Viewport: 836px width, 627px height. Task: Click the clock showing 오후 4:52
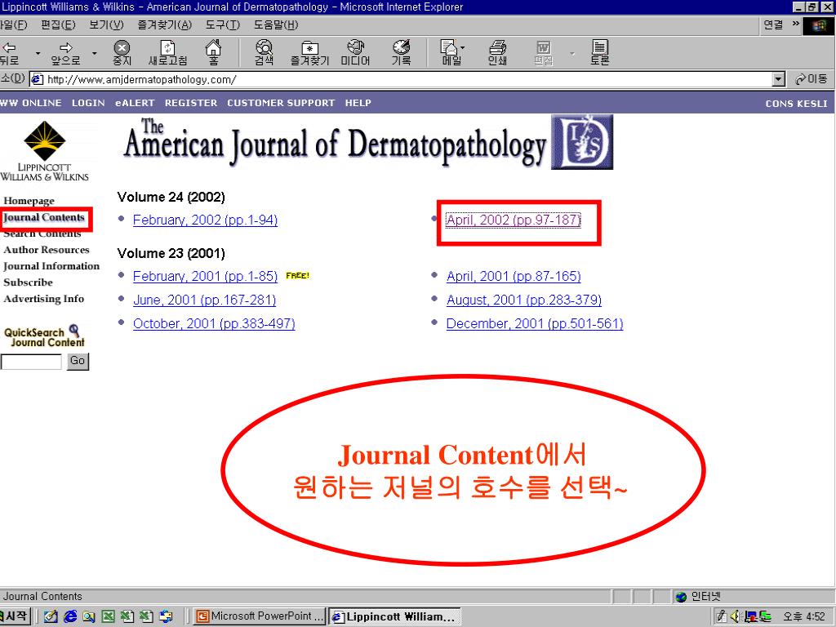[804, 617]
